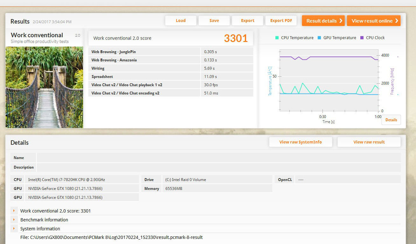Select the Spreadsheet result row
The width and height of the screenshot is (416, 244).
pyautogui.click(x=170, y=77)
